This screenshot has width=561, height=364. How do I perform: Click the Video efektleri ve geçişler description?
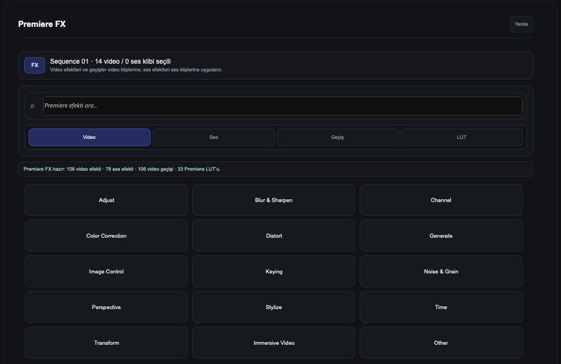click(x=136, y=70)
